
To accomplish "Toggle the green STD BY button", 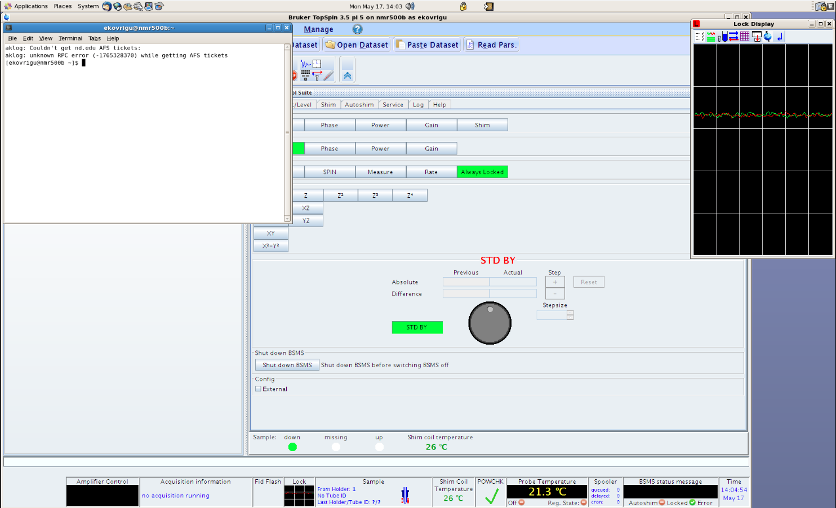I will pyautogui.click(x=417, y=327).
